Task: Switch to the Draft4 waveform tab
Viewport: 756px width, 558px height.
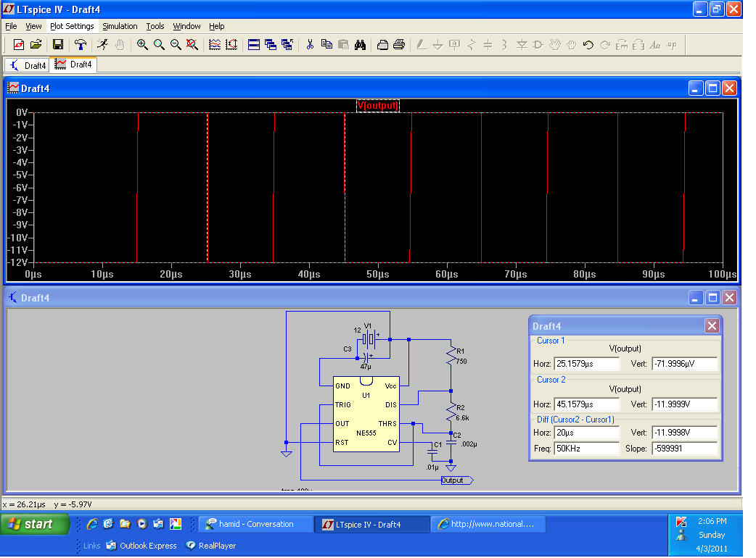Action: 73,64
